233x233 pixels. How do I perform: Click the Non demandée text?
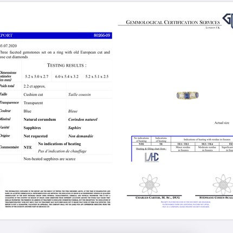point(81,136)
